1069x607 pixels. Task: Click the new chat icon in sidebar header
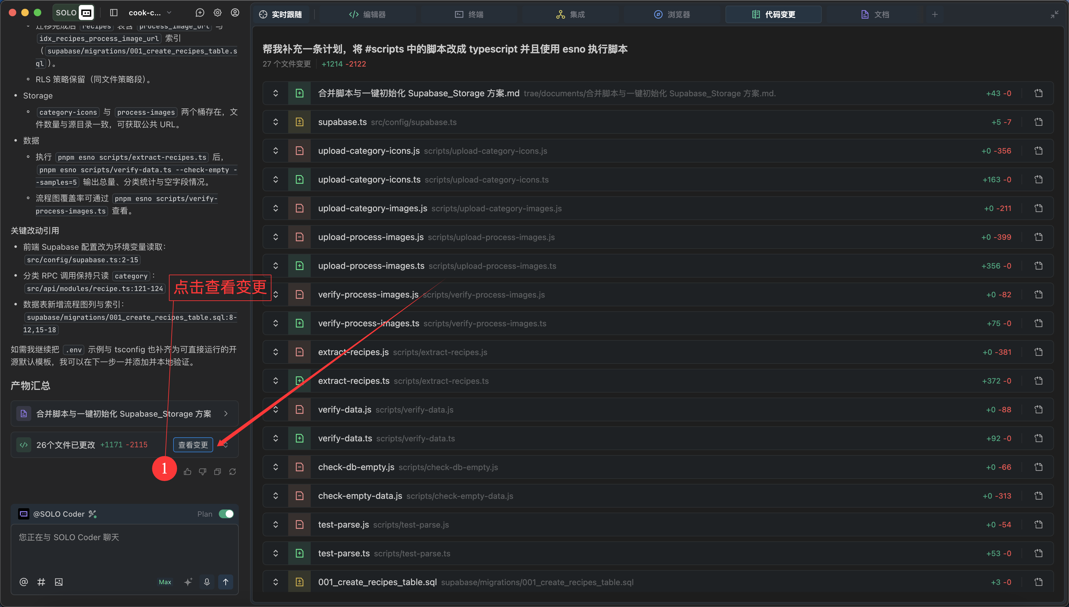[x=200, y=13]
